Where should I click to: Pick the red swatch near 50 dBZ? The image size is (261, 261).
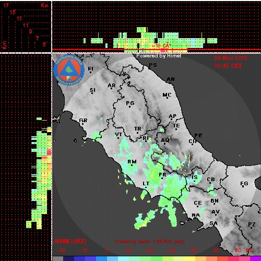pos(222,258)
